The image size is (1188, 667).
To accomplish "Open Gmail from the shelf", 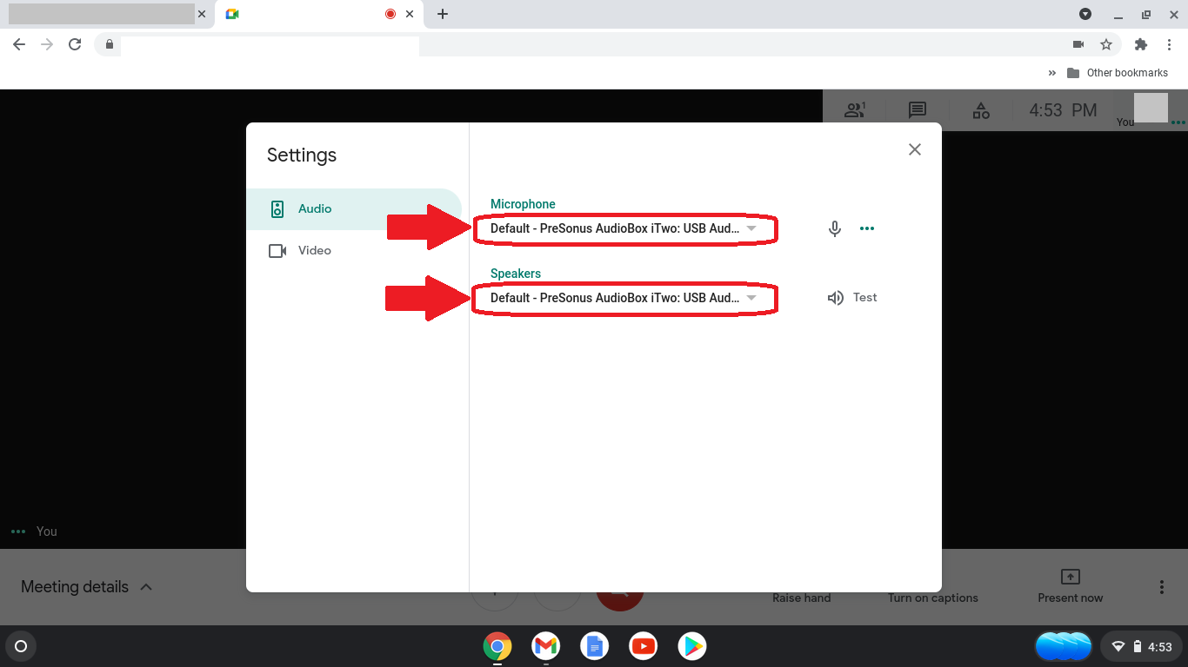I will pos(545,646).
